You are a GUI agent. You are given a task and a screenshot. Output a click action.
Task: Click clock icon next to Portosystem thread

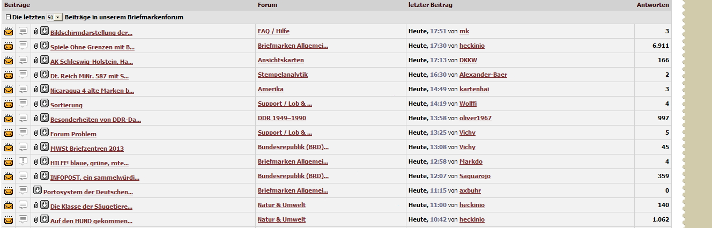38,191
